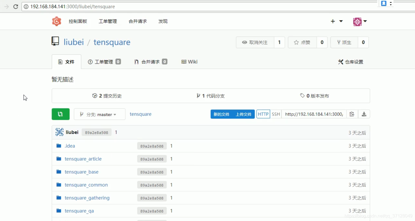Click commit hash in tensquare_article row

click(x=152, y=159)
